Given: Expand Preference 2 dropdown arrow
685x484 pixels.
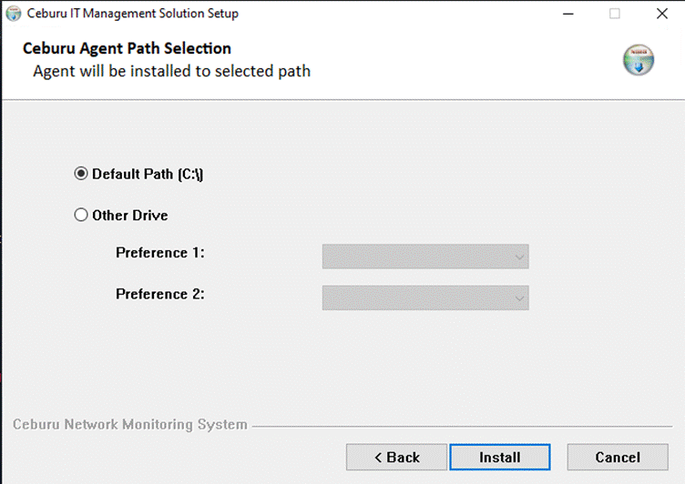Looking at the screenshot, I should 519,298.
